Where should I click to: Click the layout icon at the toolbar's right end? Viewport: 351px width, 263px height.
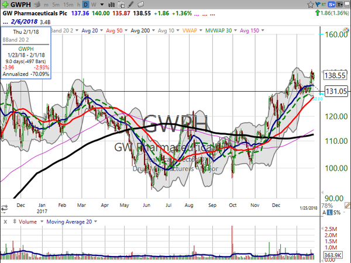click(347, 5)
